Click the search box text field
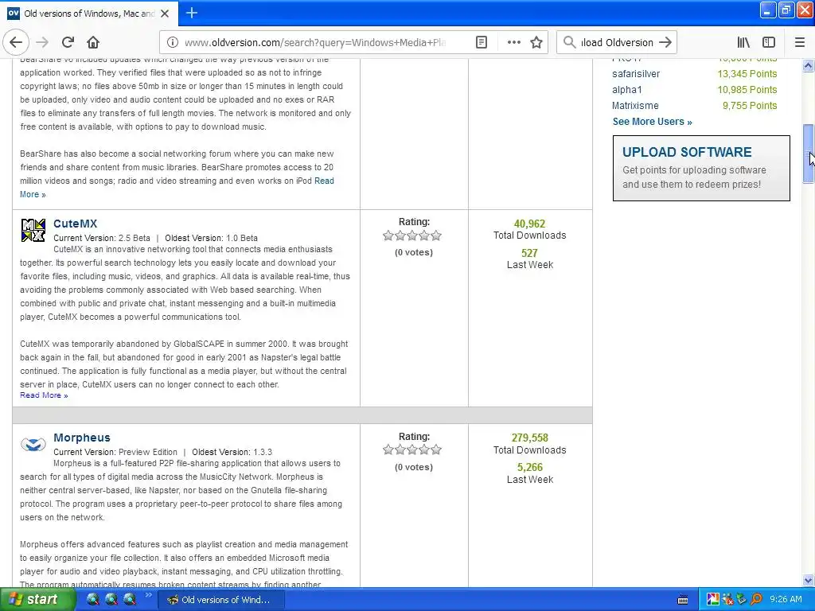815x611 pixels. click(x=617, y=43)
